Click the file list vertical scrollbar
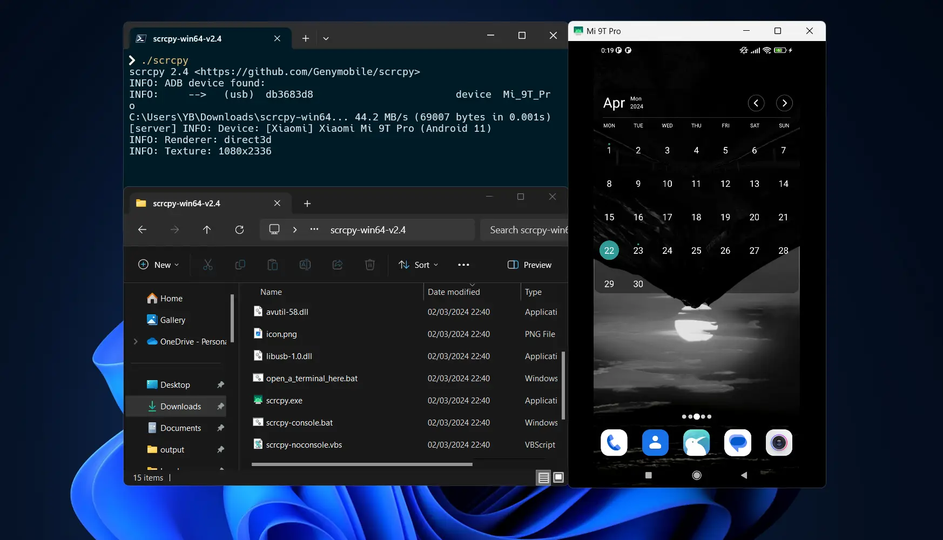Viewport: 943px width, 540px height. (563, 386)
